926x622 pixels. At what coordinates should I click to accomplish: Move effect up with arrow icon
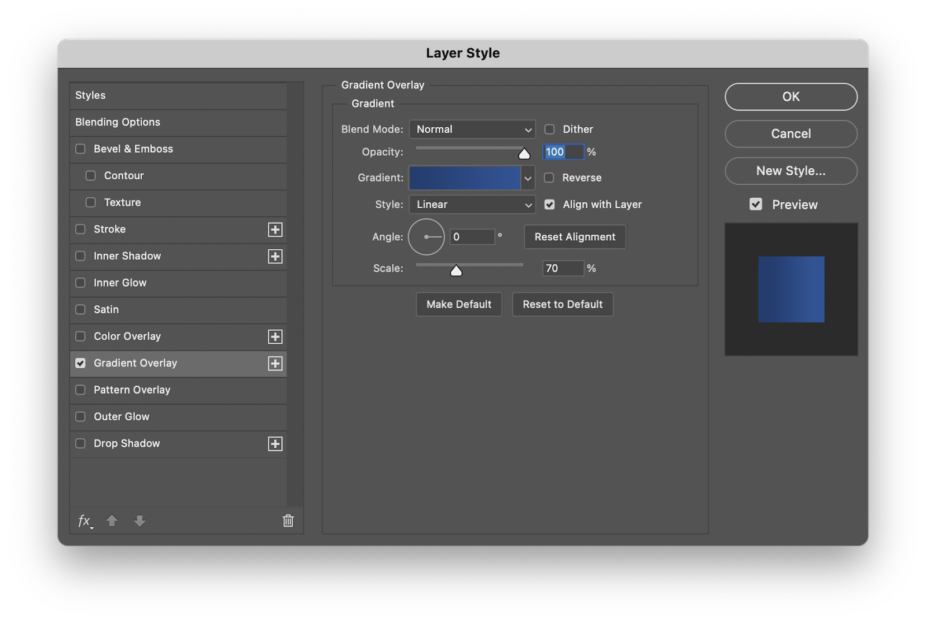click(112, 521)
